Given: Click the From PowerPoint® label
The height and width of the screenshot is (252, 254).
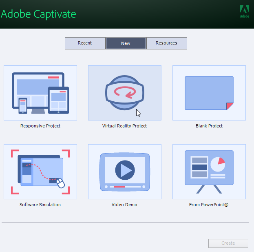Looking at the screenshot, I should click(209, 205).
